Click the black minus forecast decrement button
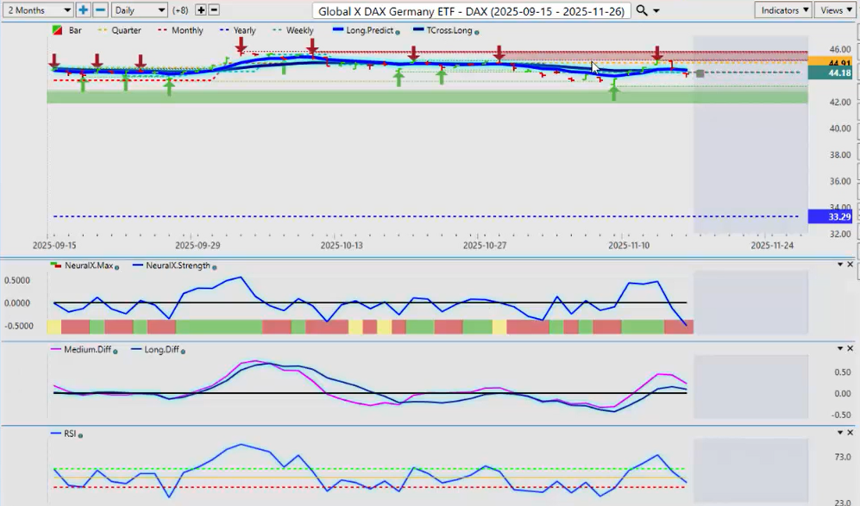The height and width of the screenshot is (506, 860). point(214,10)
